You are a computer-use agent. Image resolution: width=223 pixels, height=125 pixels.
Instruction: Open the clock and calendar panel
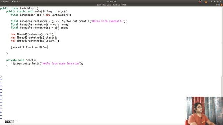tap(111, 1)
